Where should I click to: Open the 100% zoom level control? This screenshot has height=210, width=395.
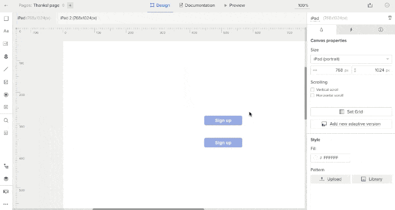(303, 5)
